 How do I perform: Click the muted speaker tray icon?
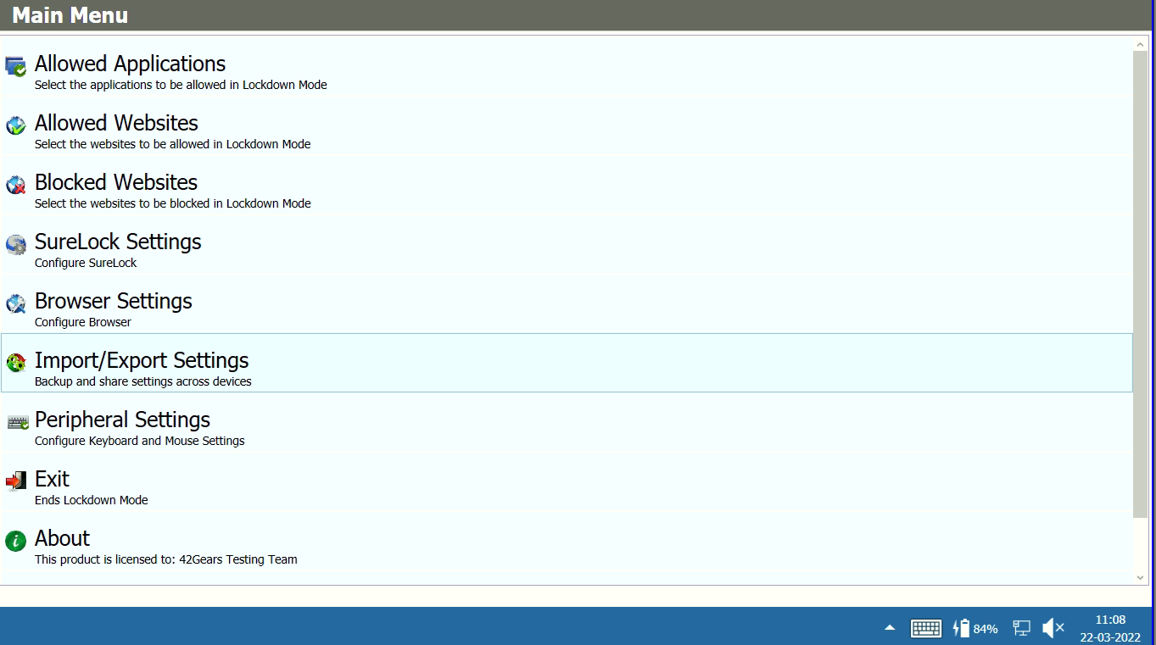click(1053, 628)
